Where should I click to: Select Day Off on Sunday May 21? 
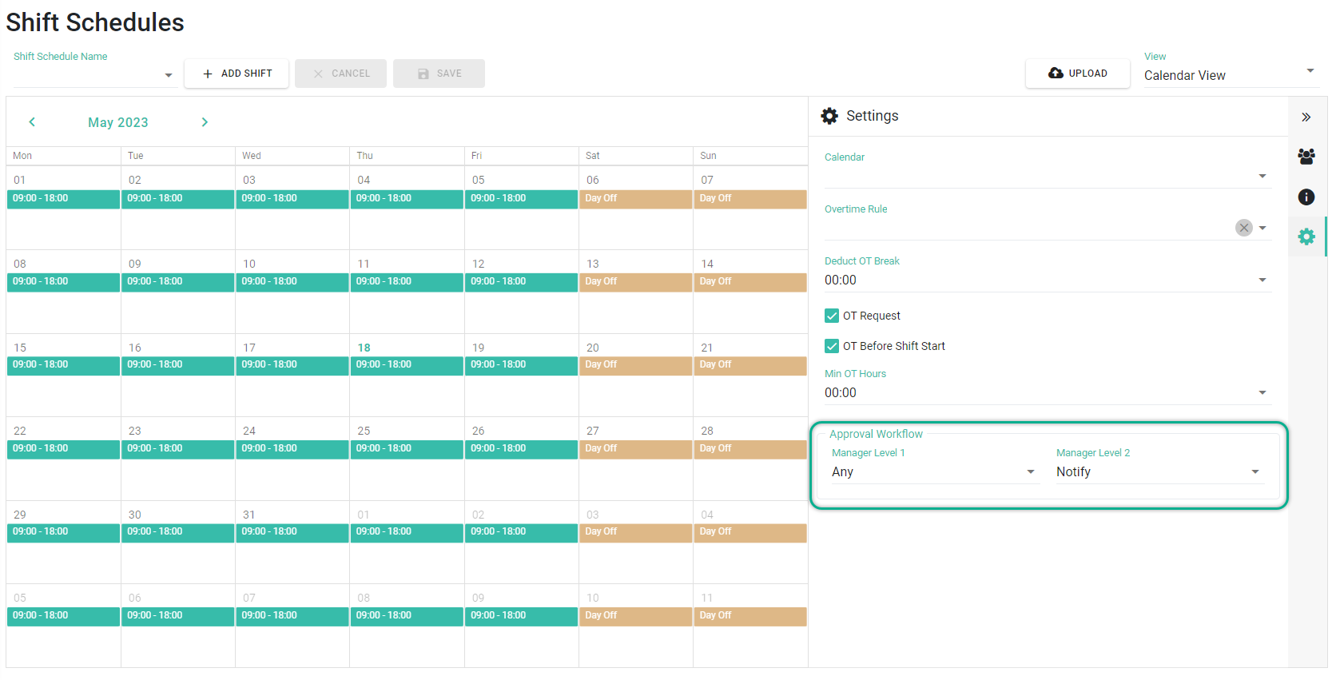750,365
